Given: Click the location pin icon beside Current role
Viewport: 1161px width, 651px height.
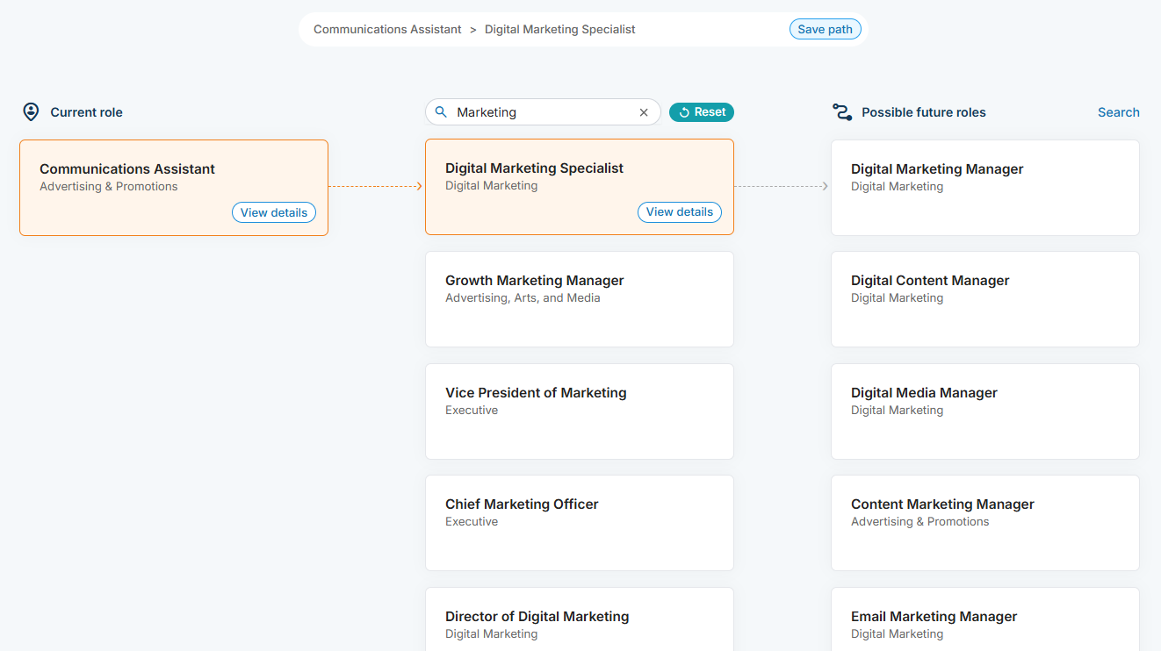Looking at the screenshot, I should 31,111.
